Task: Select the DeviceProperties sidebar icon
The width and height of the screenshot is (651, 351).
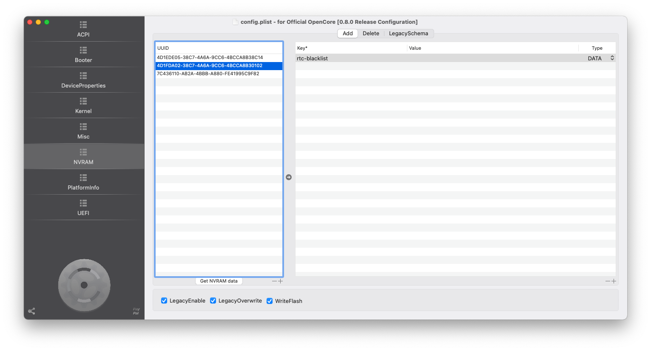Action: pos(83,76)
